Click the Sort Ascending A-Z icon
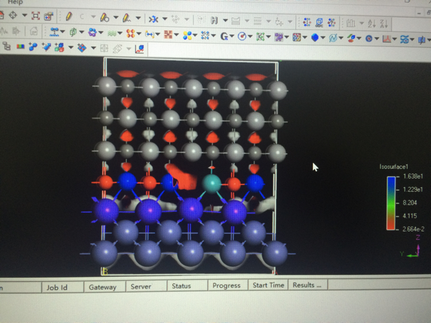Viewport: 431px width, 323px height. 372,24
